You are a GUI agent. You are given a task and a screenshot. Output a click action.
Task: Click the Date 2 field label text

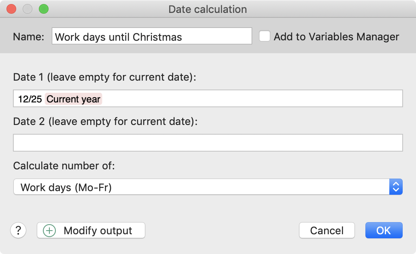pyautogui.click(x=105, y=122)
